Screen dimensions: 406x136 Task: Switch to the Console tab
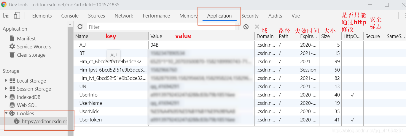(70, 16)
